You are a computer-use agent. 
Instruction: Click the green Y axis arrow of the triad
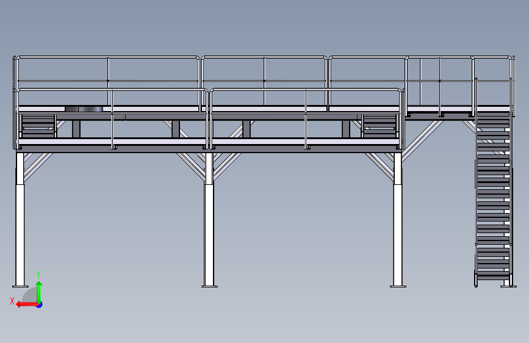coord(39,292)
